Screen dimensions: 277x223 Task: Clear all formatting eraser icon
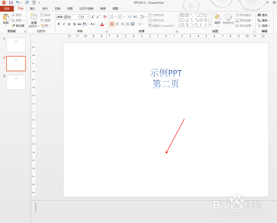coord(105,17)
